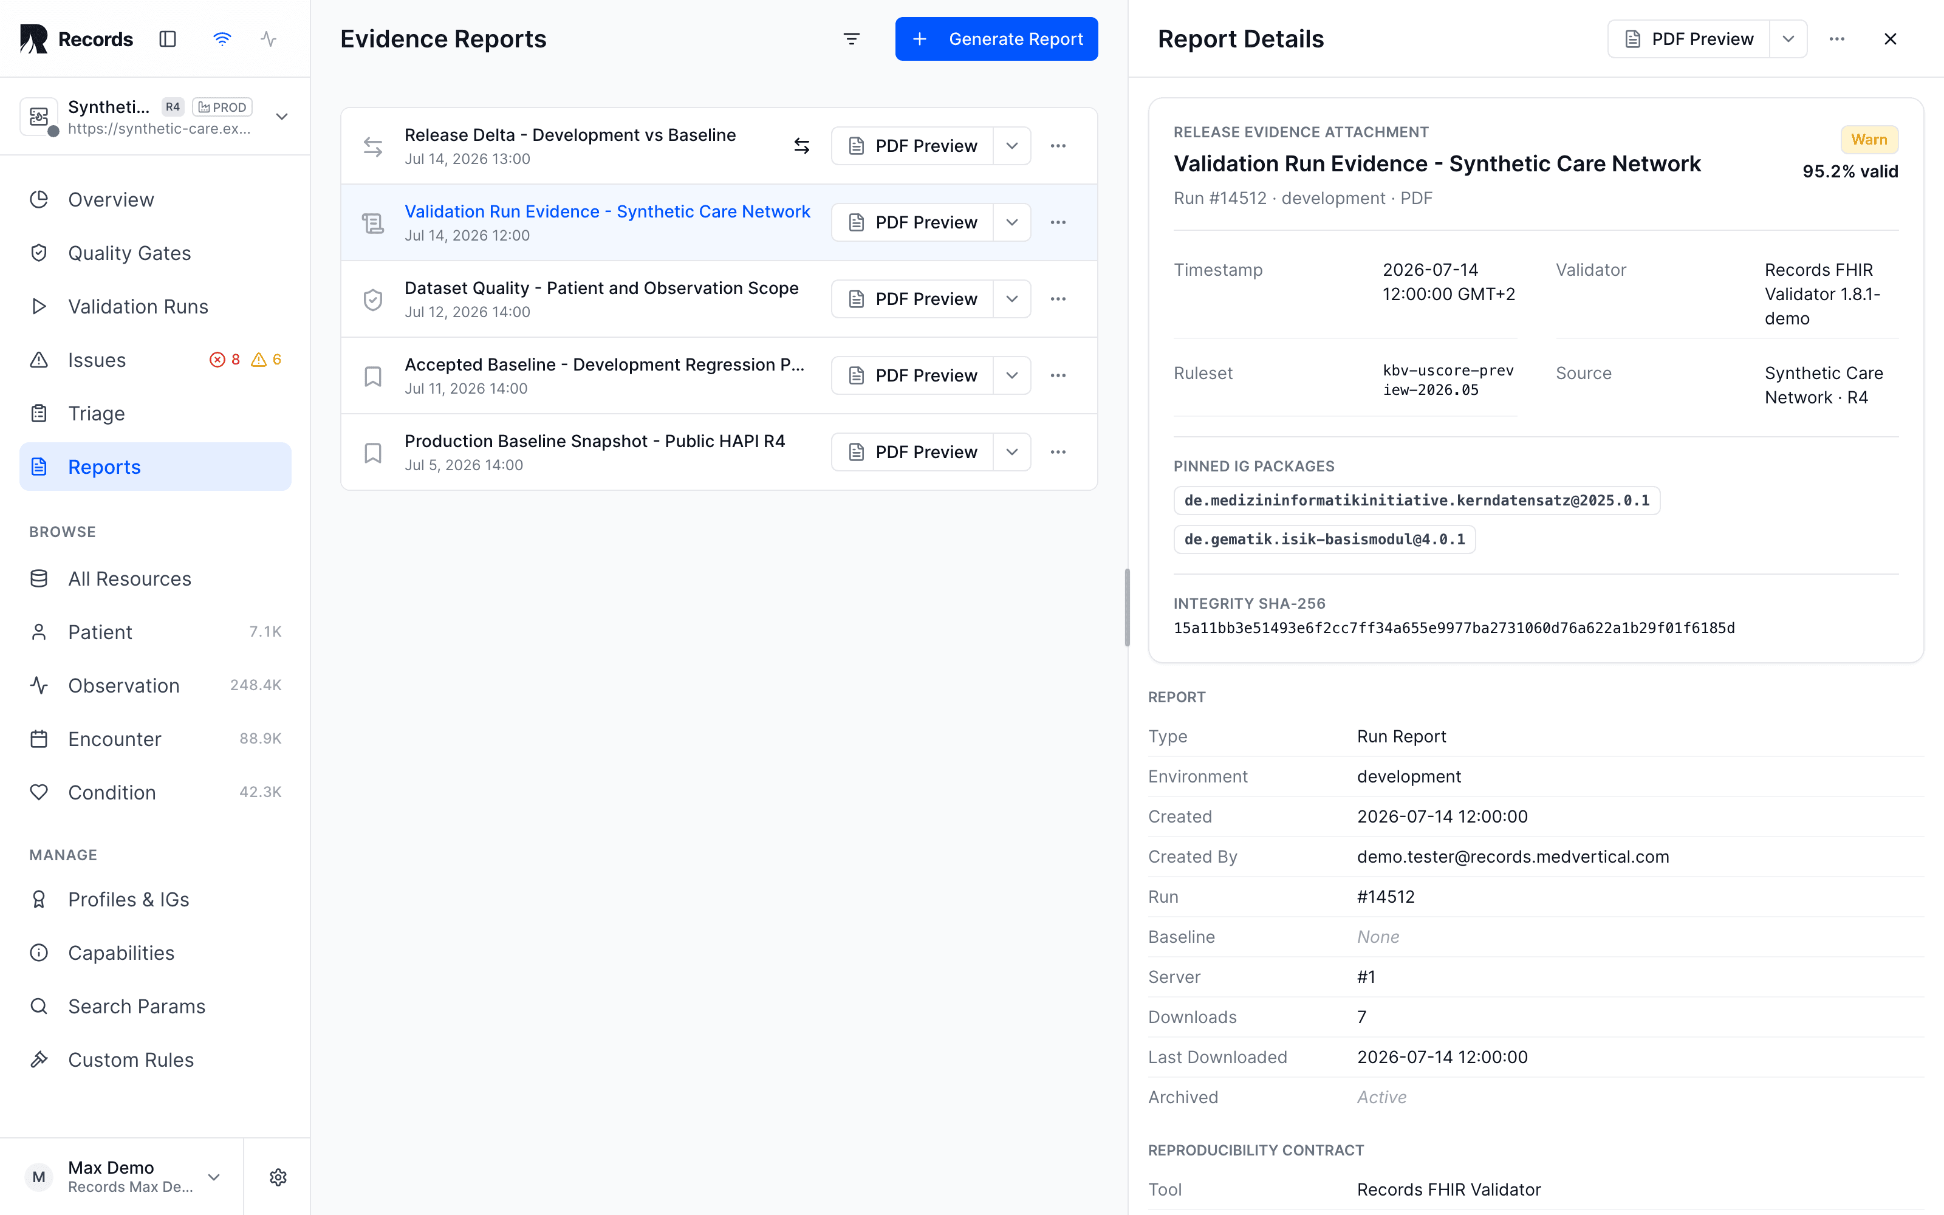The width and height of the screenshot is (1944, 1215).
Task: Open settings gear icon
Action: pyautogui.click(x=278, y=1177)
